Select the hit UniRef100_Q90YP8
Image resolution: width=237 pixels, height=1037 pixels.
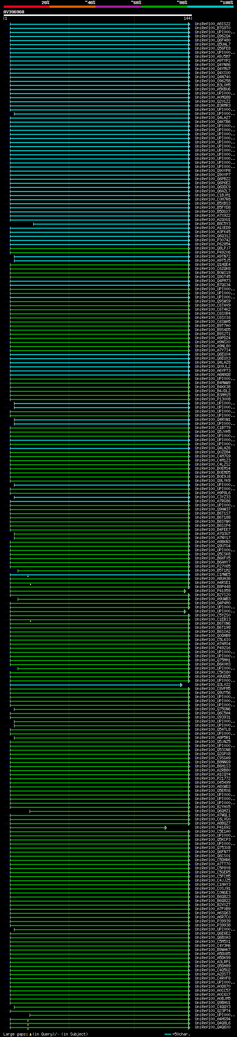tap(213, 171)
